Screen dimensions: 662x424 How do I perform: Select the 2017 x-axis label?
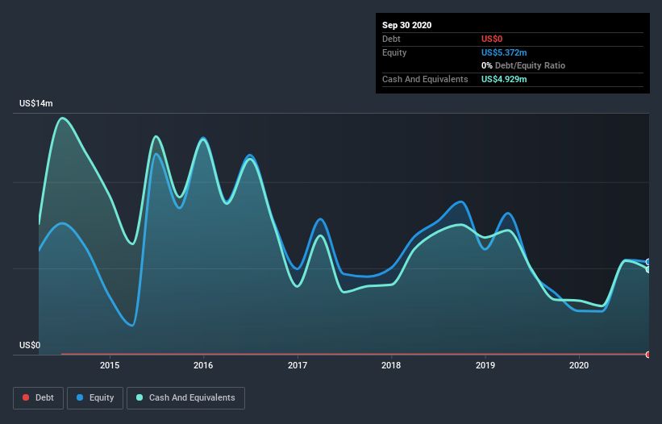(x=298, y=365)
